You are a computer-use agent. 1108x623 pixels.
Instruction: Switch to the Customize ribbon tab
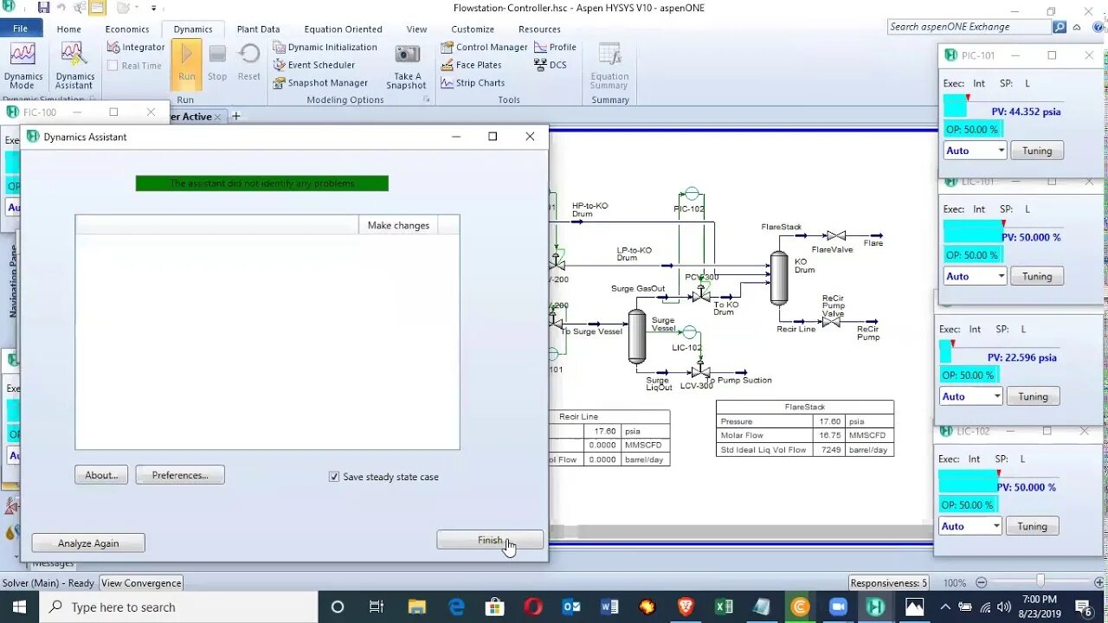pyautogui.click(x=473, y=29)
